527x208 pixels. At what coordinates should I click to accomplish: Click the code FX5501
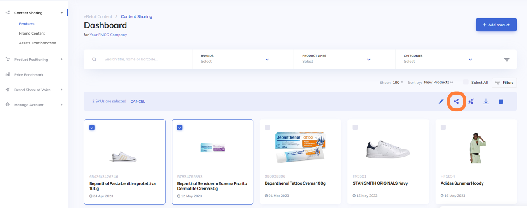pos(359,176)
